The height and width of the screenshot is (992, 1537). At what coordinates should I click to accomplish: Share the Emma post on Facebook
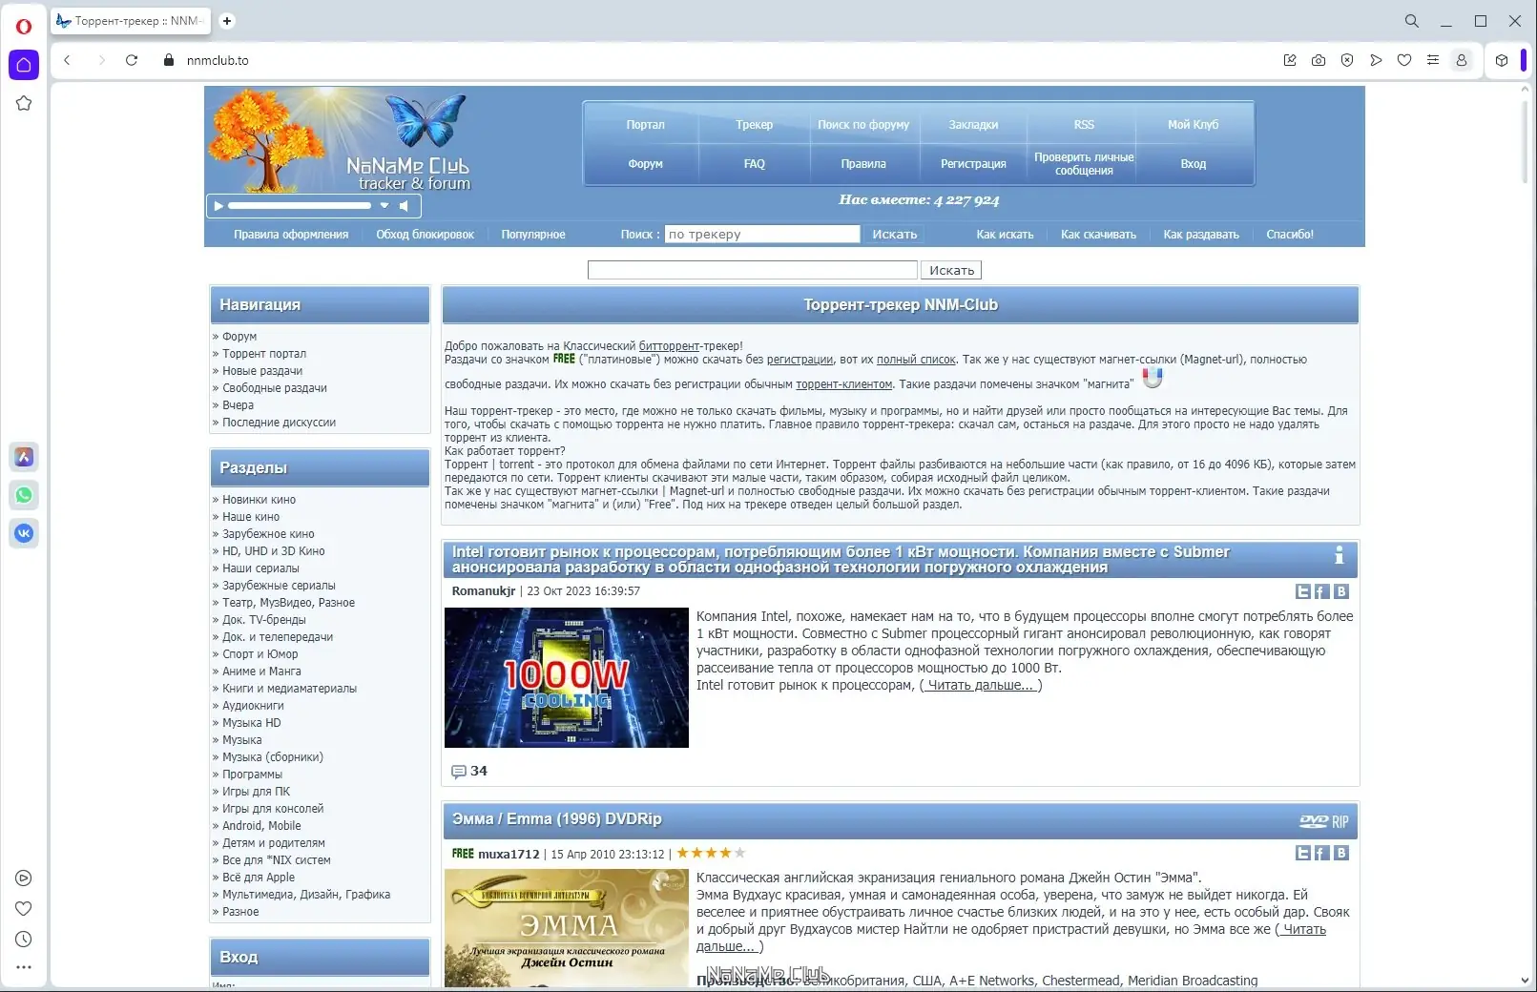click(x=1322, y=853)
